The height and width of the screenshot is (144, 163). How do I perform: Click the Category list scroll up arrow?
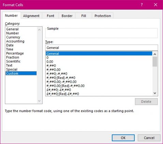click(39, 30)
